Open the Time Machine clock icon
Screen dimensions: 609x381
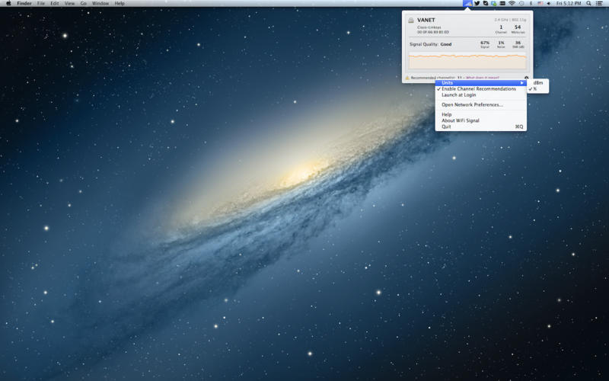tap(521, 3)
